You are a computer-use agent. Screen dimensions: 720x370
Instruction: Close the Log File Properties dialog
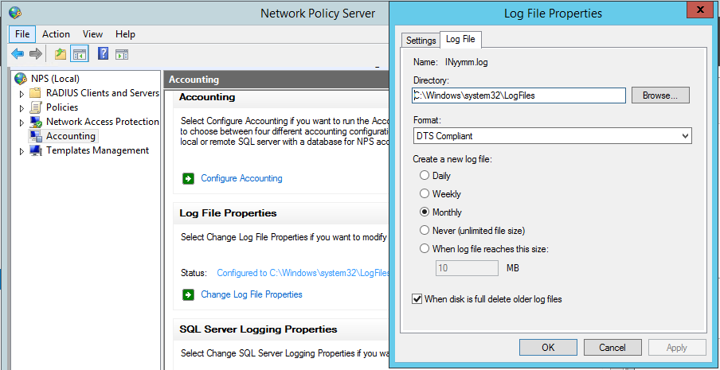click(x=700, y=10)
